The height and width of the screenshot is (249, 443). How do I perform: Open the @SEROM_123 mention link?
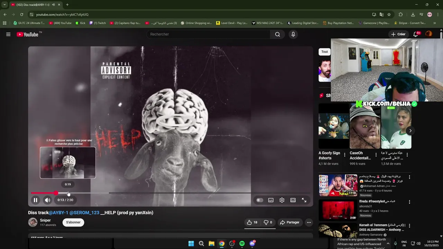click(x=84, y=213)
